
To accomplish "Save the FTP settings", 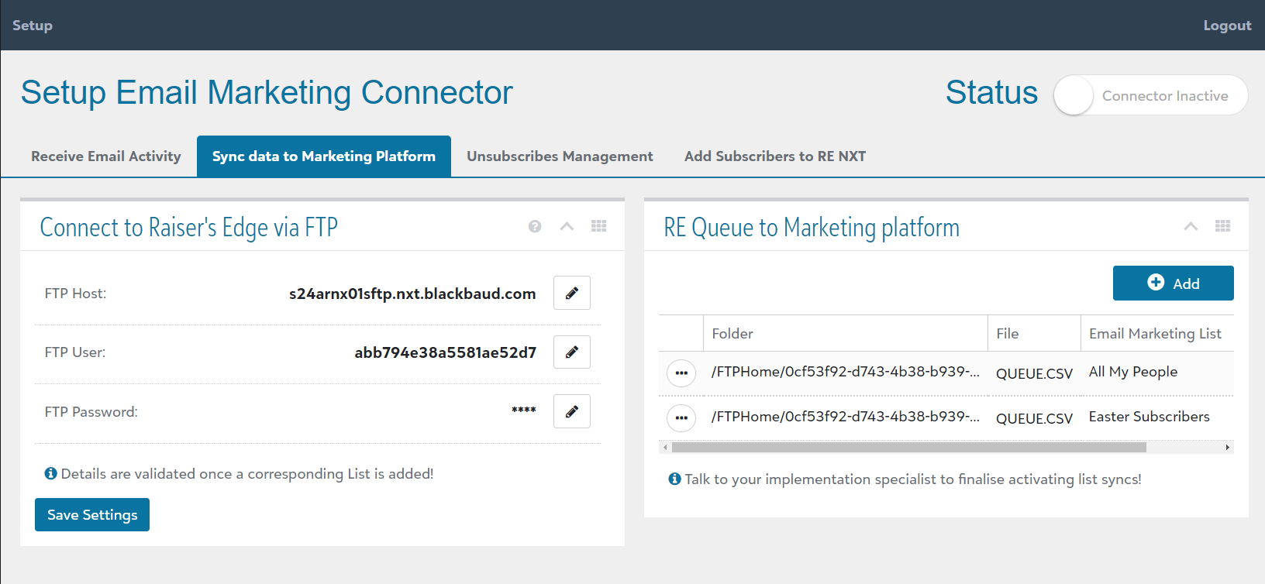I will point(92,515).
